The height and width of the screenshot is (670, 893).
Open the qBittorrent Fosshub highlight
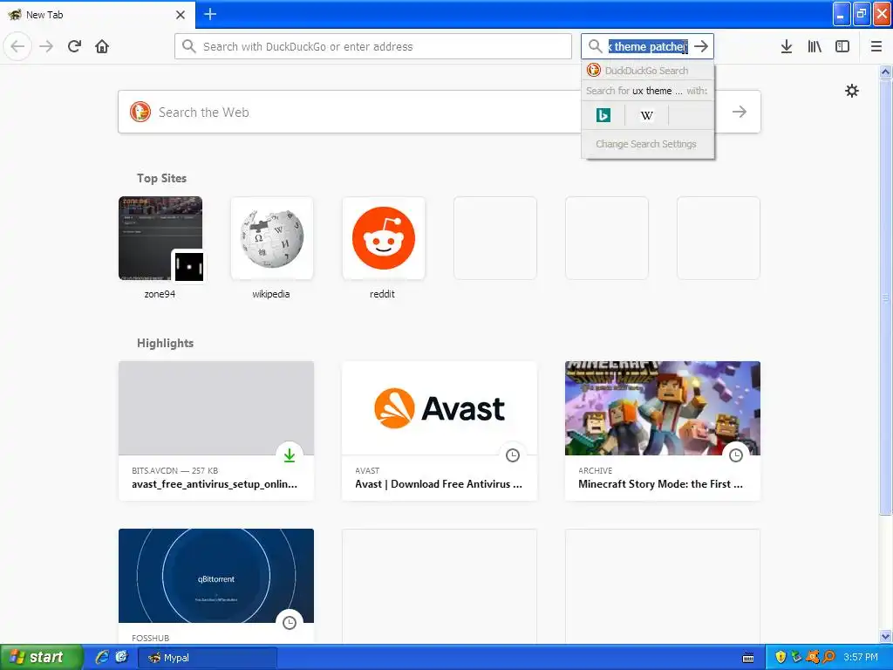tap(216, 587)
